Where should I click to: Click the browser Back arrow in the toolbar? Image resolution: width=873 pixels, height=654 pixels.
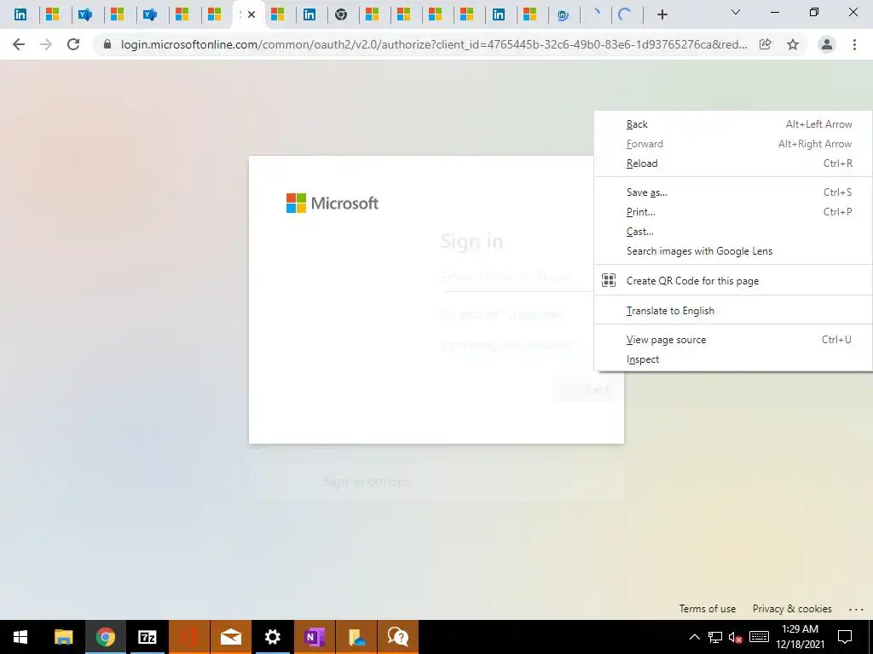pyautogui.click(x=19, y=44)
